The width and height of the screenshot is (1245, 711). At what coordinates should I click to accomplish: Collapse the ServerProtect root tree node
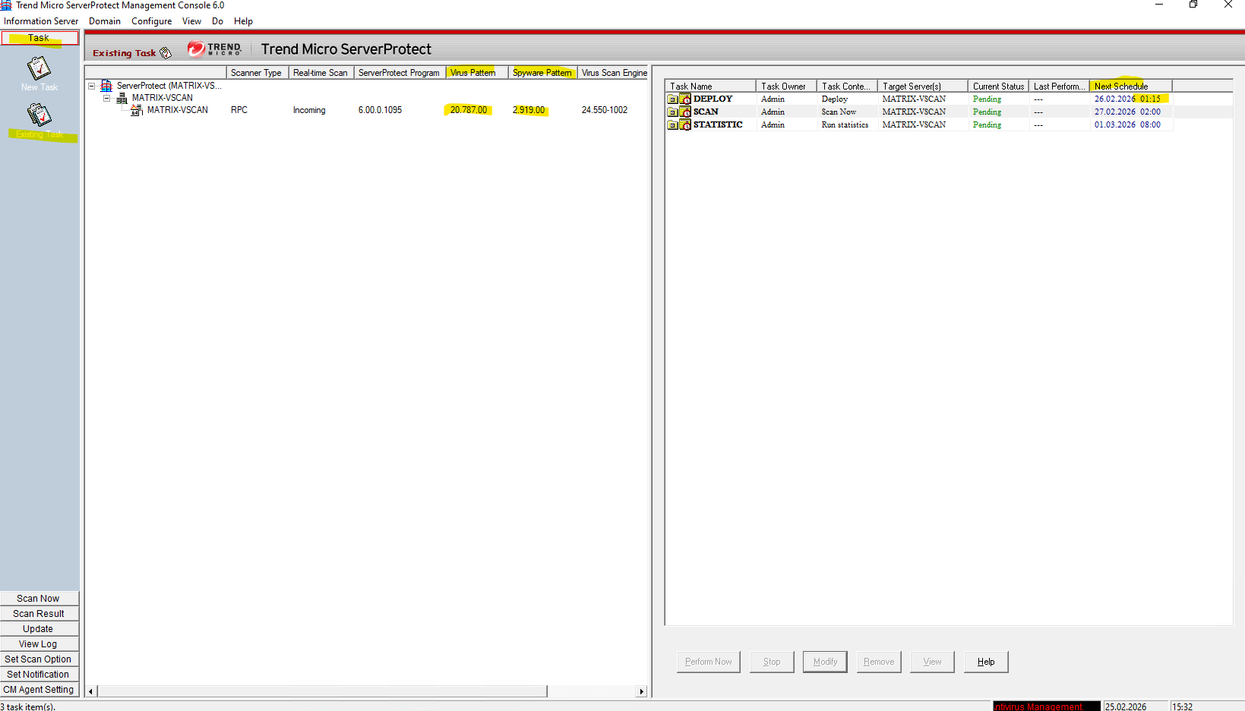[92, 86]
